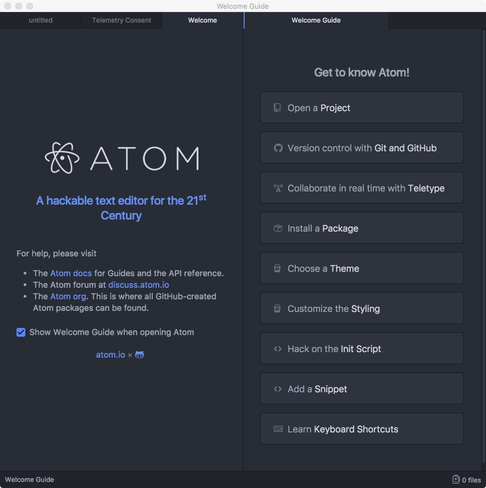The image size is (486, 488).
Task: Uncheck Show Welcome Guide when opening Atom
Action: click(x=21, y=332)
